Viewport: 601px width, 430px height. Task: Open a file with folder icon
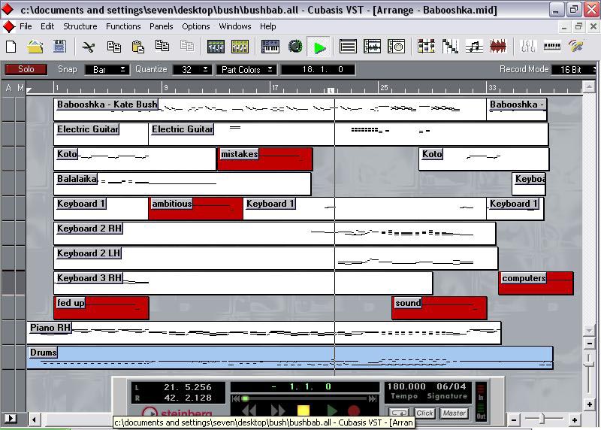pos(35,47)
